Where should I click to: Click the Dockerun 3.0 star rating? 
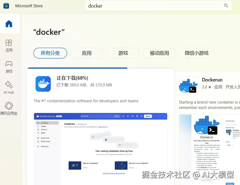(x=206, y=87)
